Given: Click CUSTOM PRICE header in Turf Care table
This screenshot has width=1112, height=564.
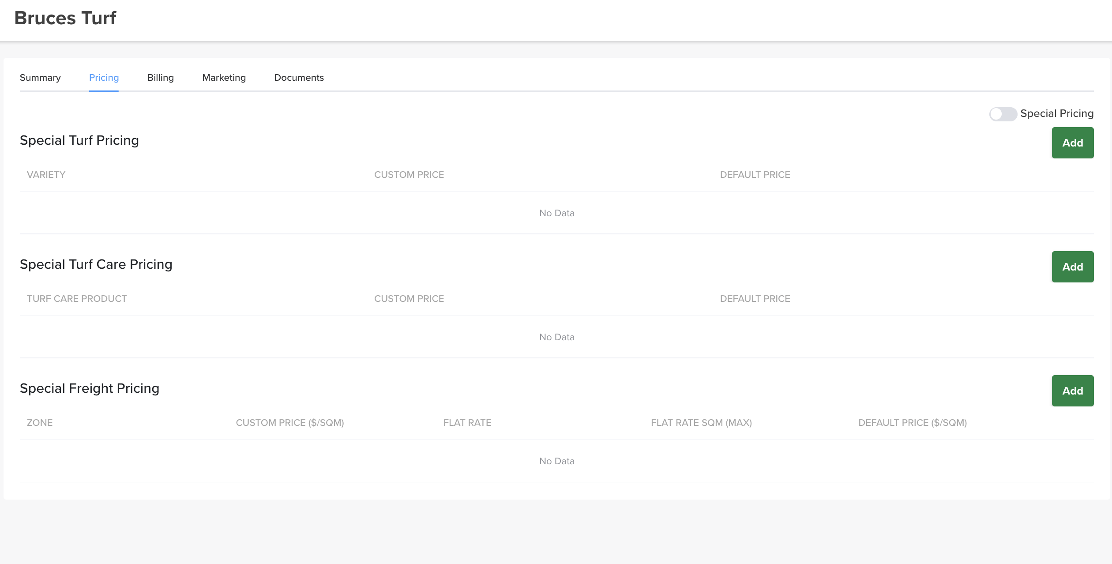Looking at the screenshot, I should (x=409, y=299).
